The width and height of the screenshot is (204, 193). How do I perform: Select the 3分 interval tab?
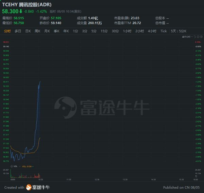(x=85, y=31)
